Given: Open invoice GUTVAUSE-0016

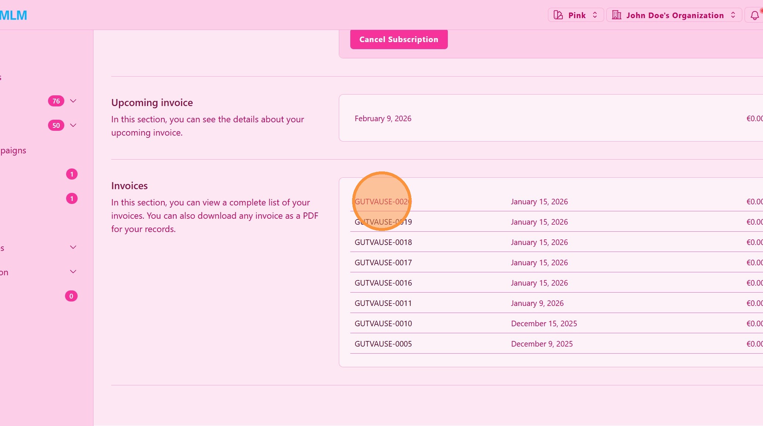Looking at the screenshot, I should point(383,283).
